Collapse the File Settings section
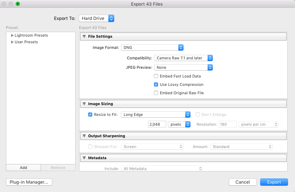The image size is (295, 192). [84, 36]
